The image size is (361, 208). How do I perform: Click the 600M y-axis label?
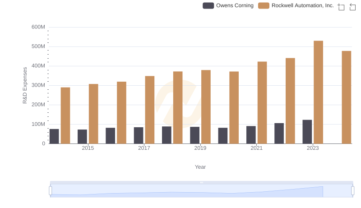click(x=38, y=27)
